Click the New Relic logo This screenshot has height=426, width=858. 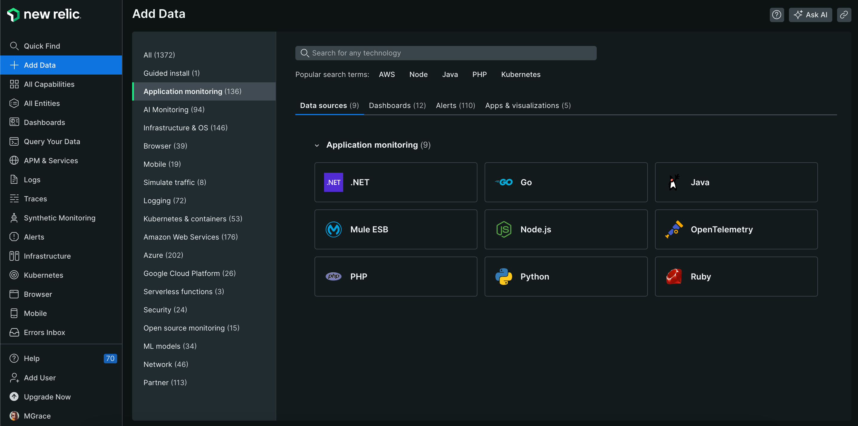pos(44,15)
